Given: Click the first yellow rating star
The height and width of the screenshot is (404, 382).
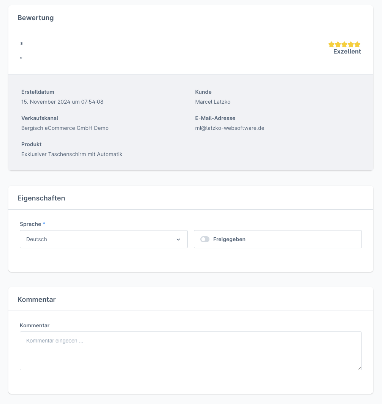Looking at the screenshot, I should (x=331, y=44).
